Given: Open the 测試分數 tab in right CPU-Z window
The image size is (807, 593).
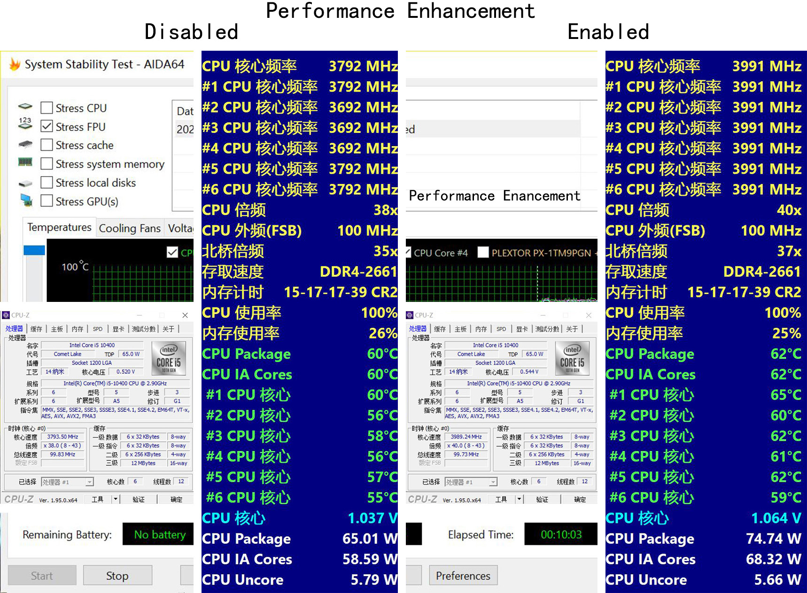Looking at the screenshot, I should point(547,329).
